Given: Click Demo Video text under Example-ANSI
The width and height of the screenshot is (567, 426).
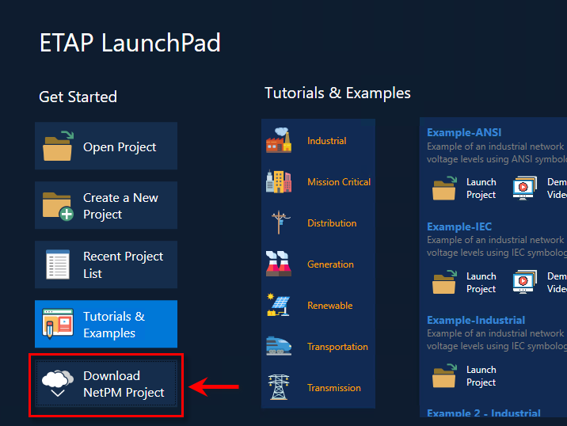Looking at the screenshot, I should click(x=557, y=188).
